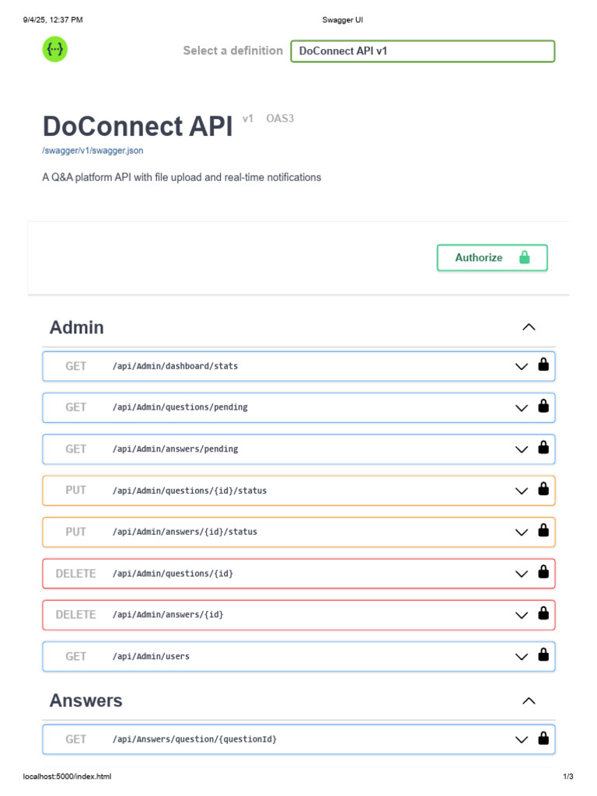Click GET label of dashboard/stats row
597x796 pixels.
click(x=75, y=366)
